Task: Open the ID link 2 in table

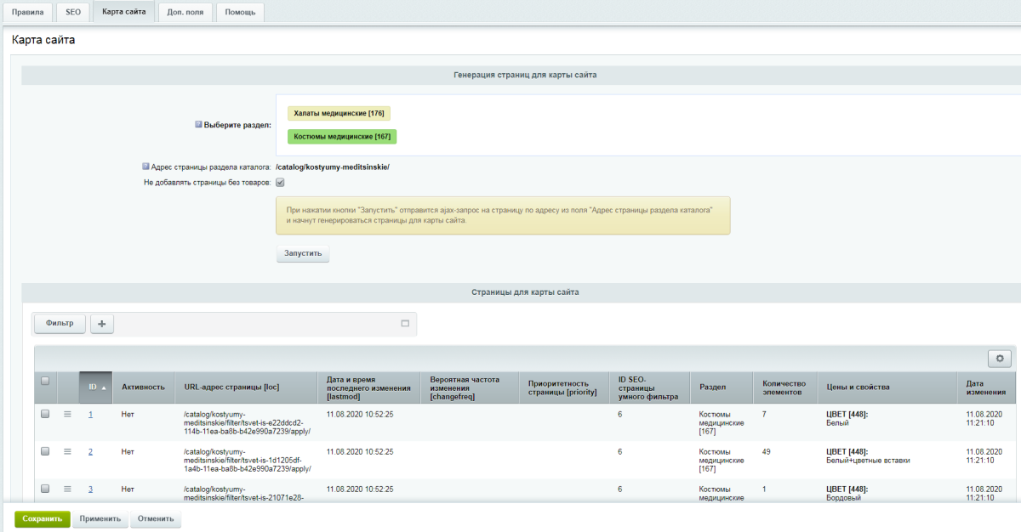Action: coord(90,452)
